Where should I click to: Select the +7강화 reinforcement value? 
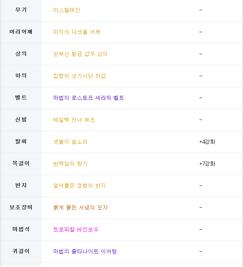click(x=207, y=164)
